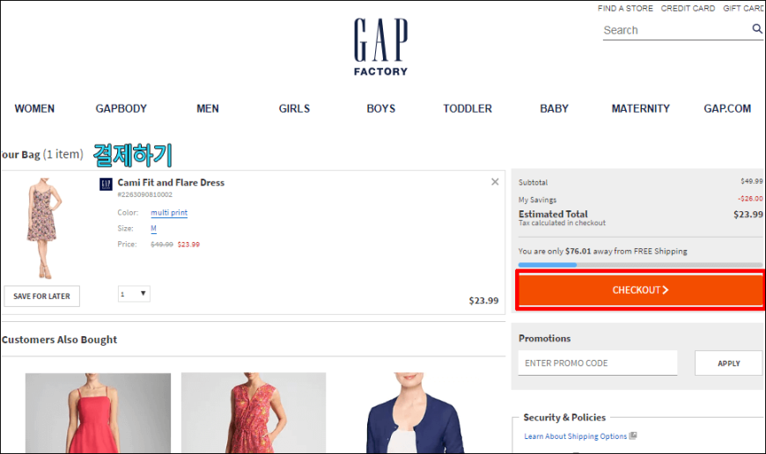This screenshot has height=454, width=766.
Task: Open the GIRLS menu
Action: [x=294, y=108]
